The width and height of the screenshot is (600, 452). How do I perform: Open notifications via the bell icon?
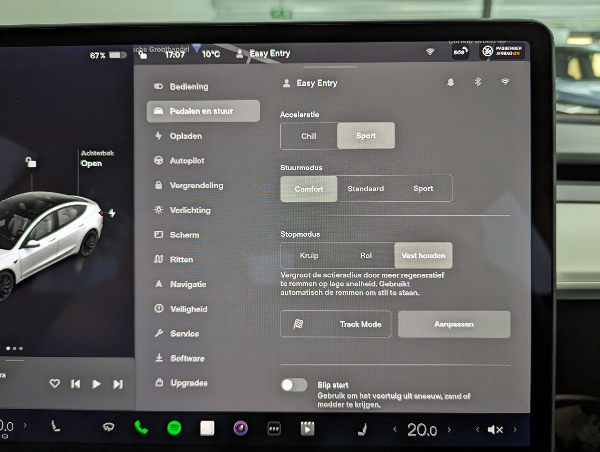tap(450, 82)
